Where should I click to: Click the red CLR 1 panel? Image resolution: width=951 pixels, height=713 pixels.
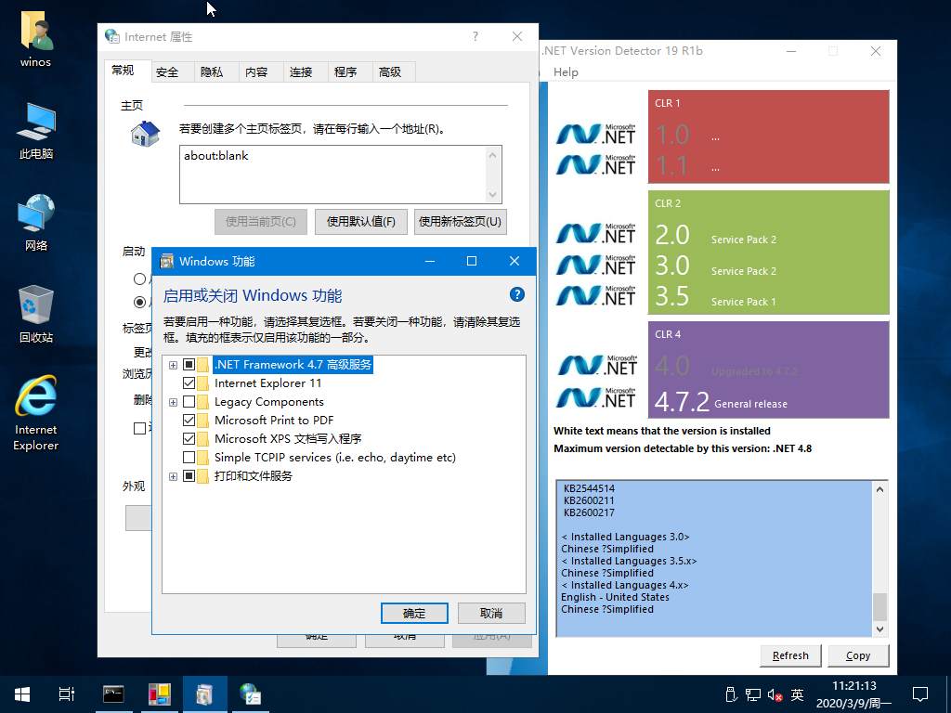click(x=768, y=136)
